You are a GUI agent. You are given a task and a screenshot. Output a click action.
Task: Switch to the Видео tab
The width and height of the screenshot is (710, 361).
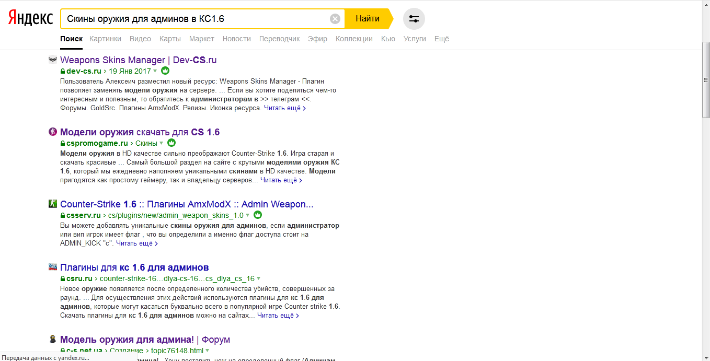click(x=140, y=39)
